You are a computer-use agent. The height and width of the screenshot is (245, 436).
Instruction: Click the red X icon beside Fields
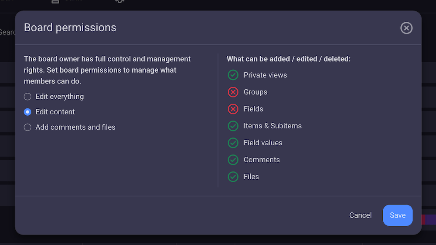coord(233,109)
